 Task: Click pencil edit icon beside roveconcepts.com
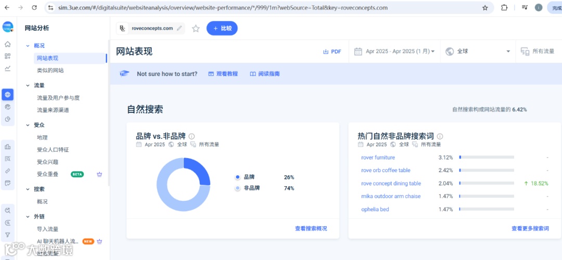click(x=180, y=28)
